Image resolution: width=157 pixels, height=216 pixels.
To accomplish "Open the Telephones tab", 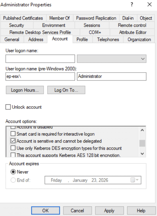I will [108, 40].
